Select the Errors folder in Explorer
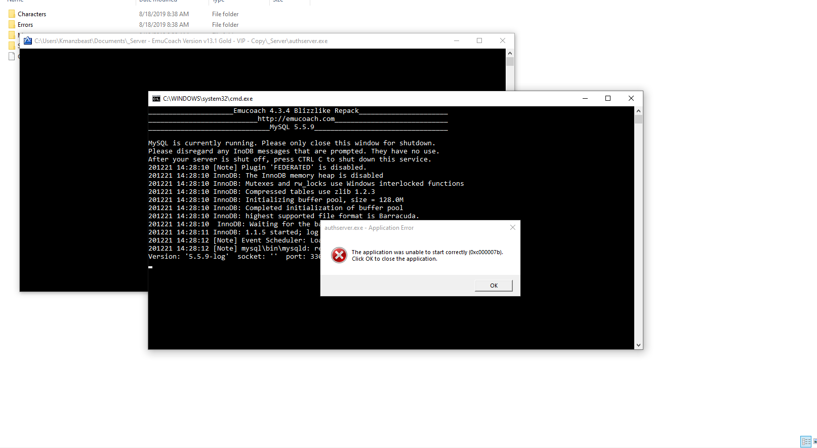 25,25
